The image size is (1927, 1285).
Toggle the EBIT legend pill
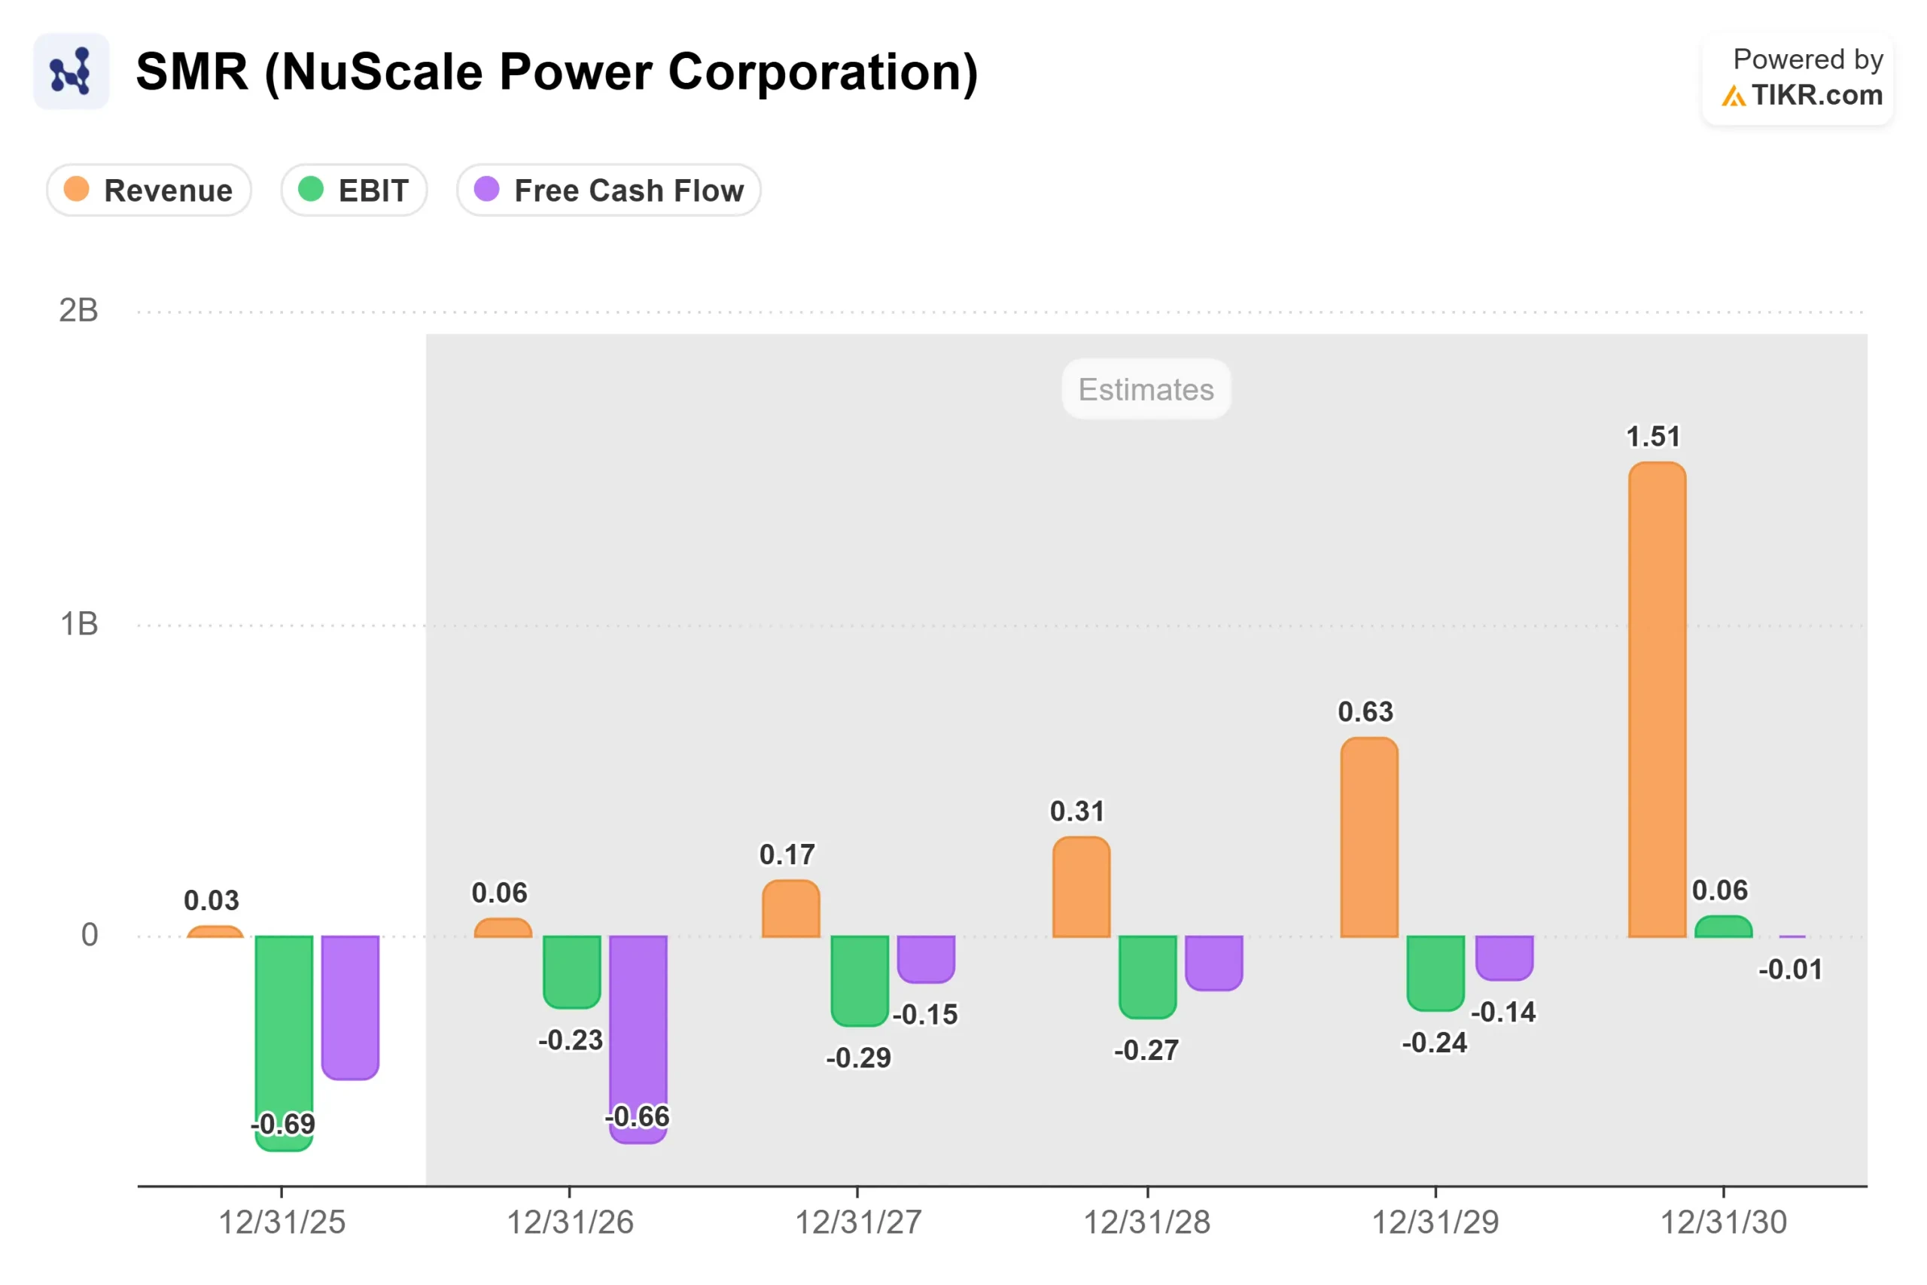354,190
